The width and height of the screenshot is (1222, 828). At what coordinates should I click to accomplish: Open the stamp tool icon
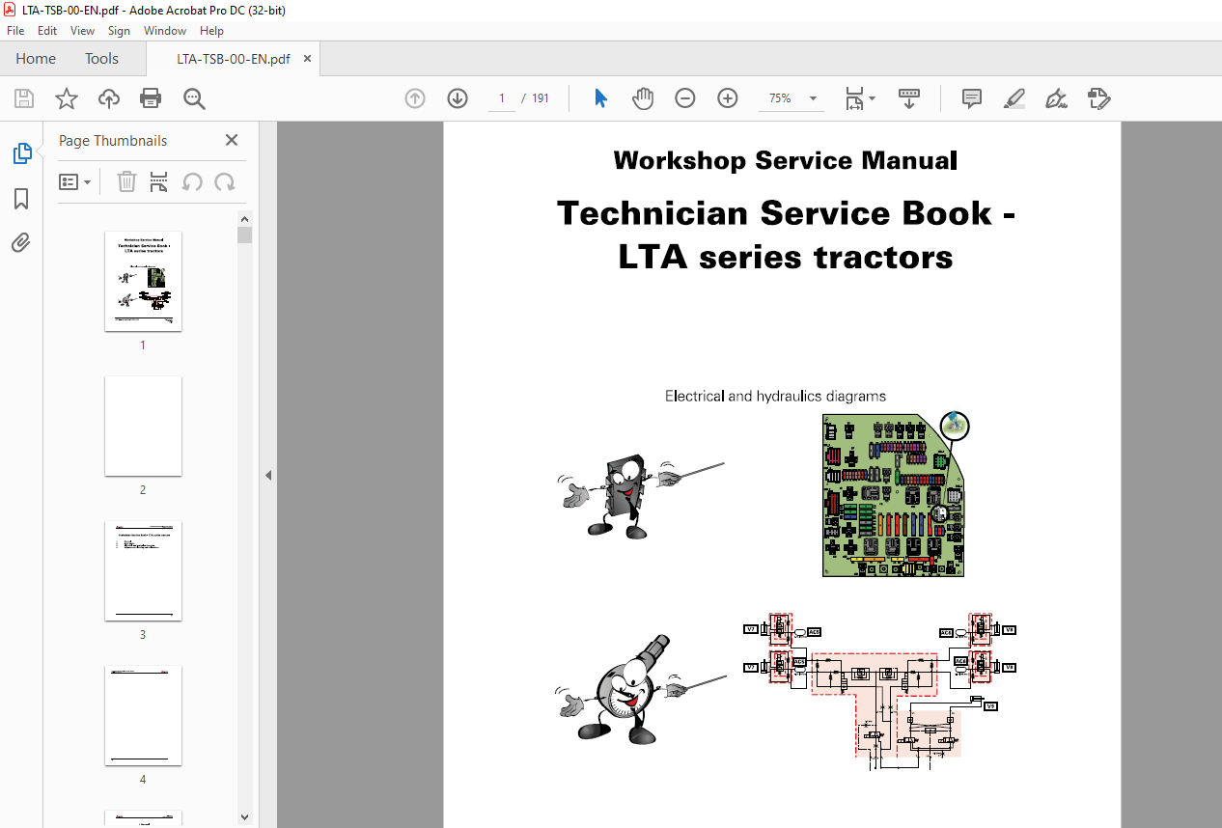pyautogui.click(x=1098, y=98)
